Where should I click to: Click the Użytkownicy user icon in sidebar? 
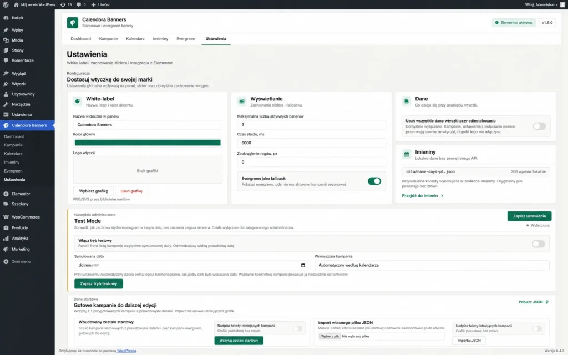[6, 94]
